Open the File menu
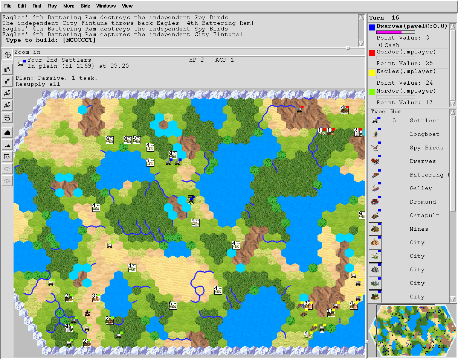 coord(8,6)
